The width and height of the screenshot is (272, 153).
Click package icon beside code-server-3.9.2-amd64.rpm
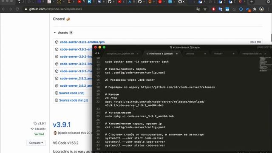click(x=57, y=42)
